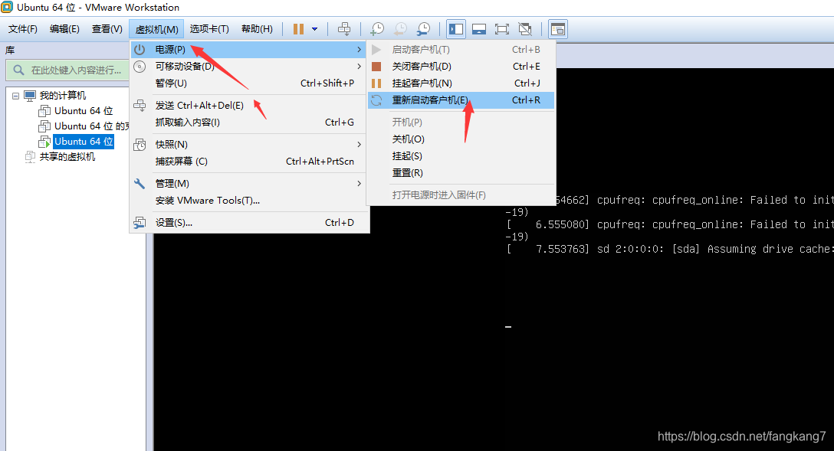
Task: Select the Ubuntu 64 位 的克隆 VM entry
Action: [91, 126]
